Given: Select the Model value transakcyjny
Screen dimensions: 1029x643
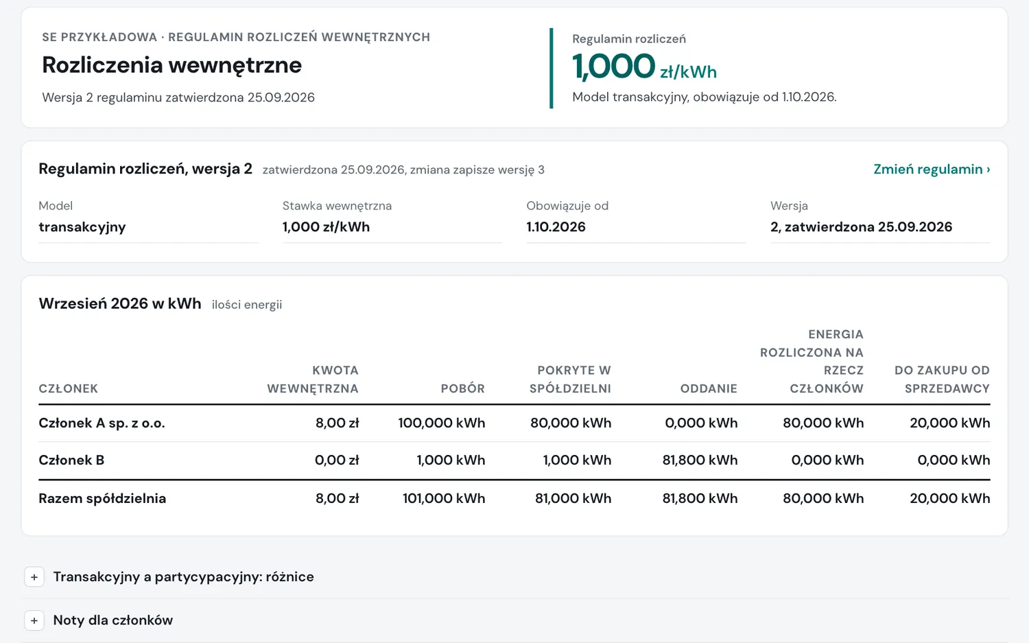Looking at the screenshot, I should 82,227.
